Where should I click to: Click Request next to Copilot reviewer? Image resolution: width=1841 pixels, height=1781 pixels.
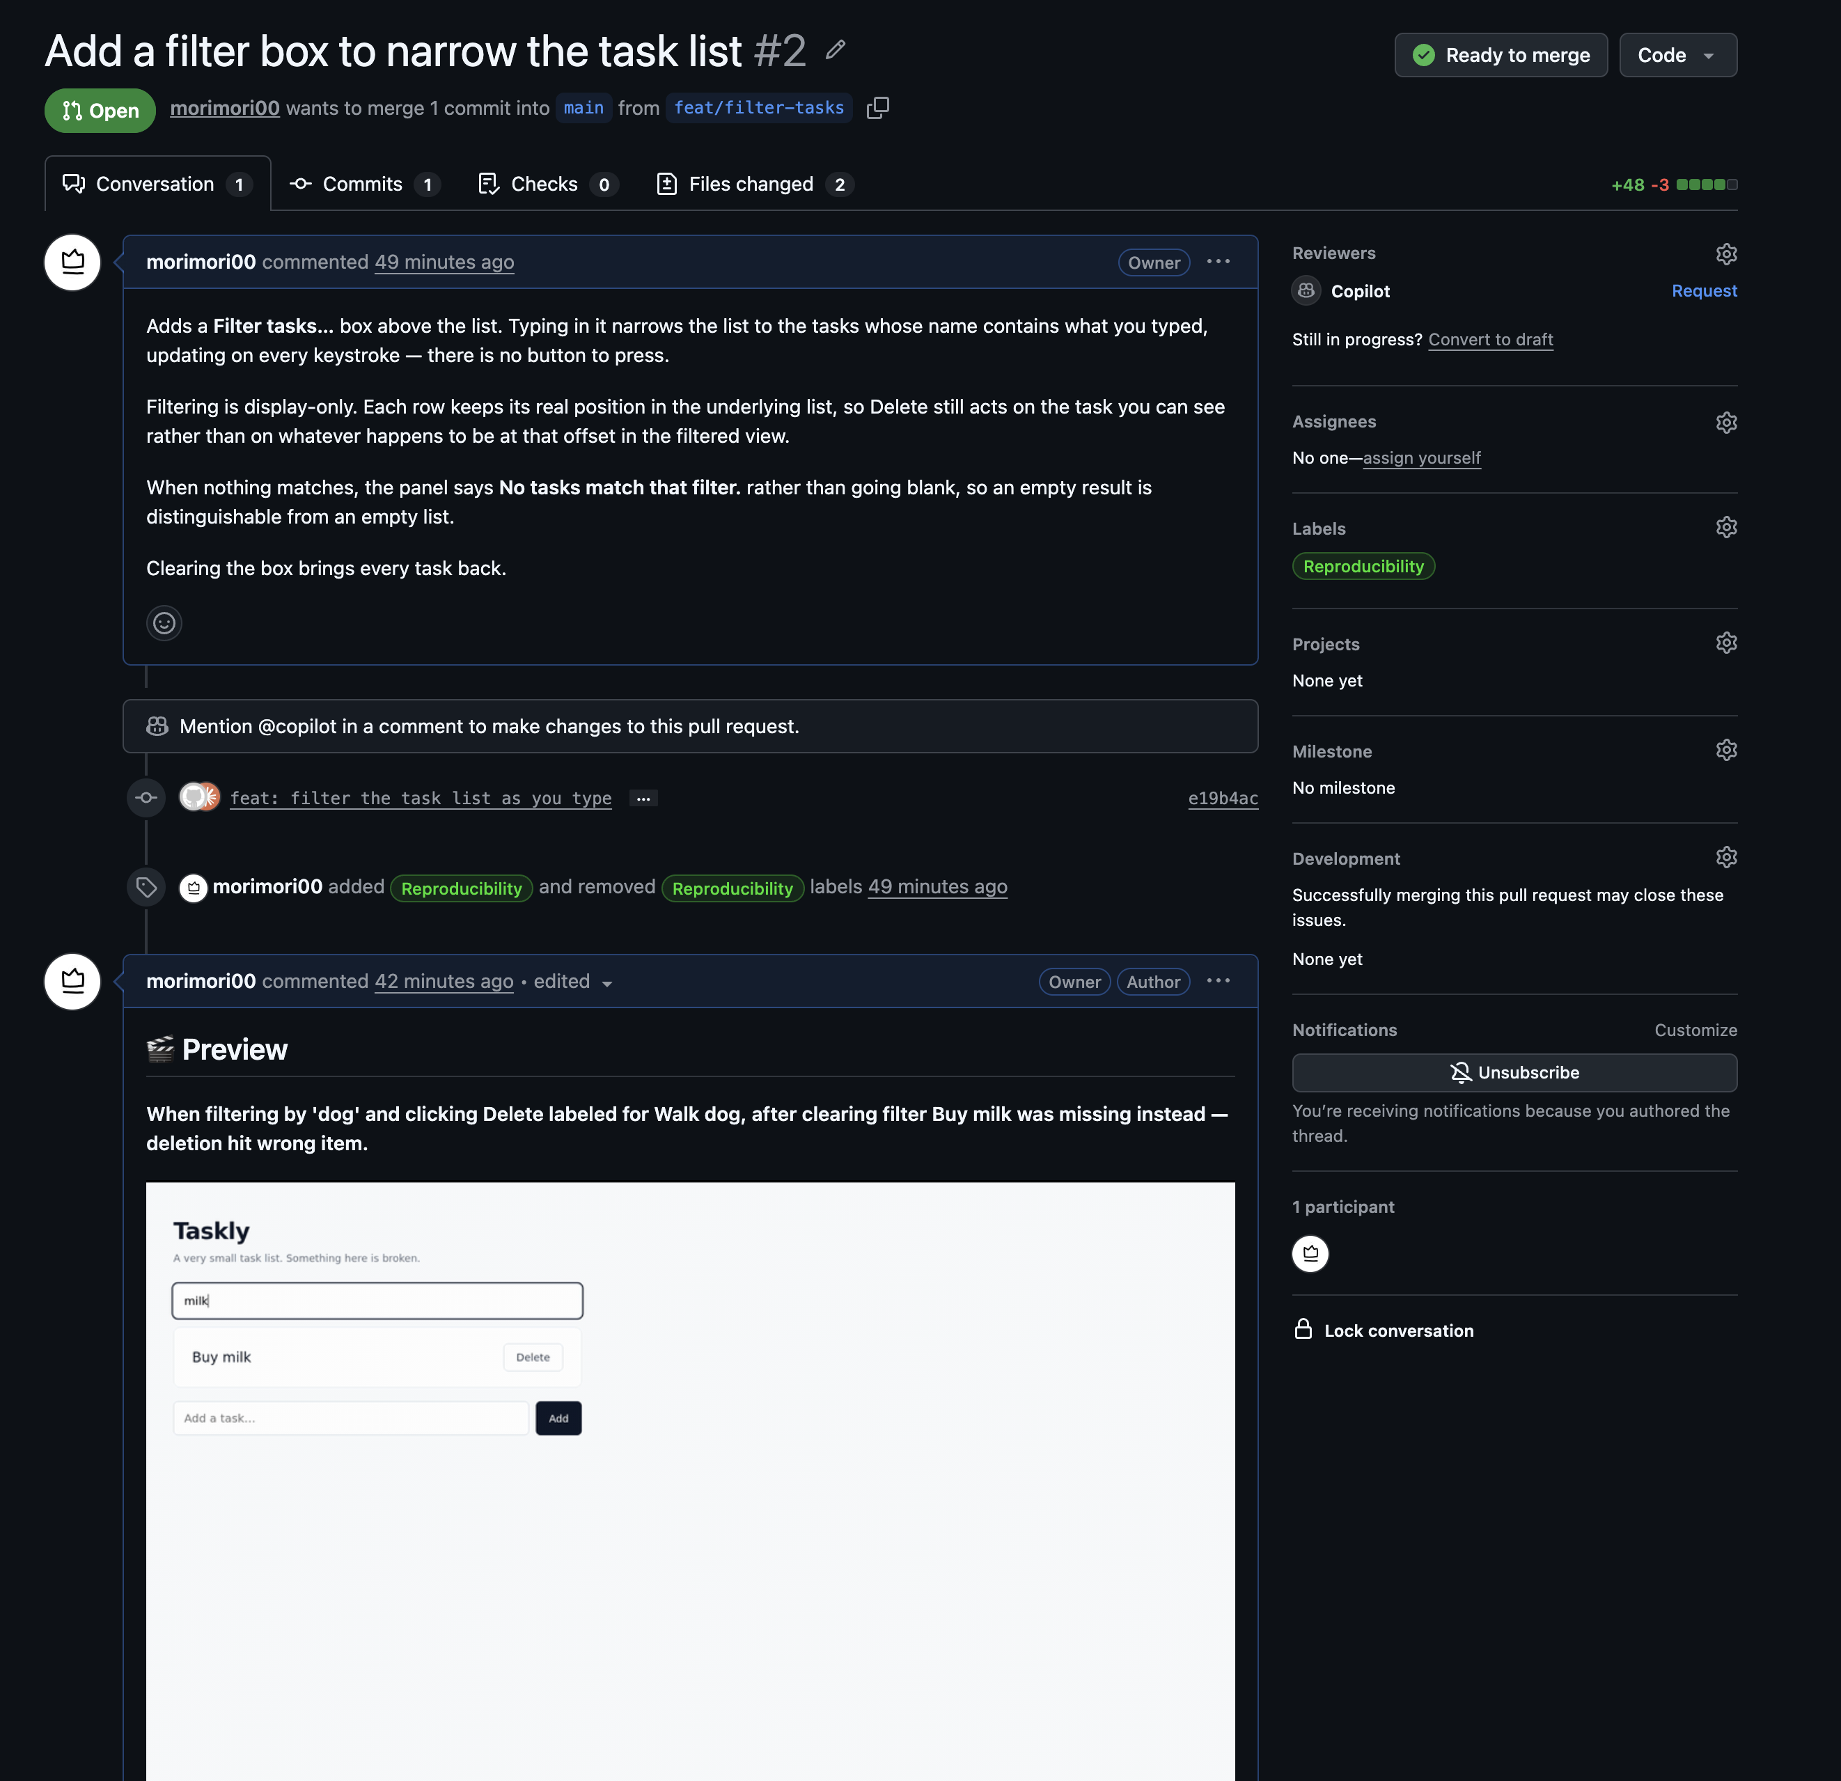(x=1704, y=291)
